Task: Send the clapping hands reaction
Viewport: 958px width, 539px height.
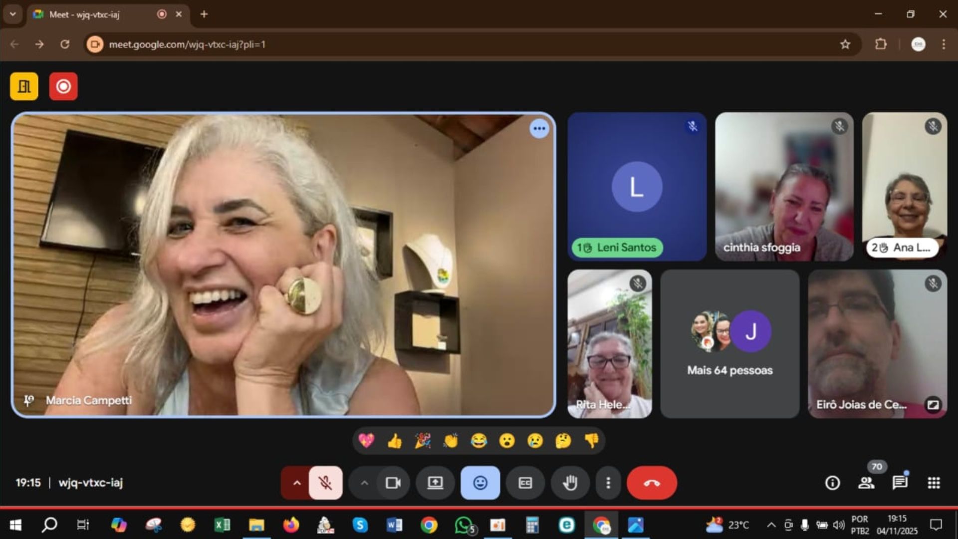Action: point(451,441)
